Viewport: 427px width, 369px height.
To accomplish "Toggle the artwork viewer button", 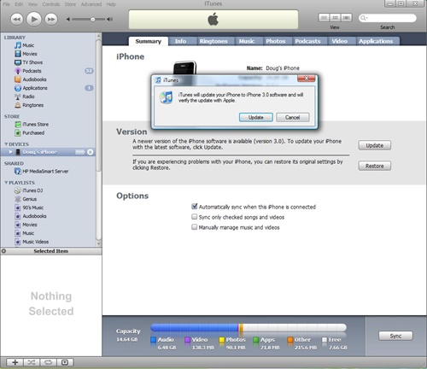I will tap(65, 362).
